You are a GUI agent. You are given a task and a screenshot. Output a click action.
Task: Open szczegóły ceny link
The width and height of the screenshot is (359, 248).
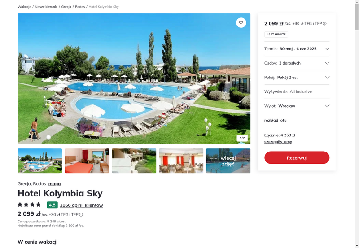(278, 142)
